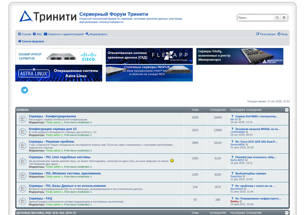Collapse the СЕРВЕРЫ category

click(287, 110)
